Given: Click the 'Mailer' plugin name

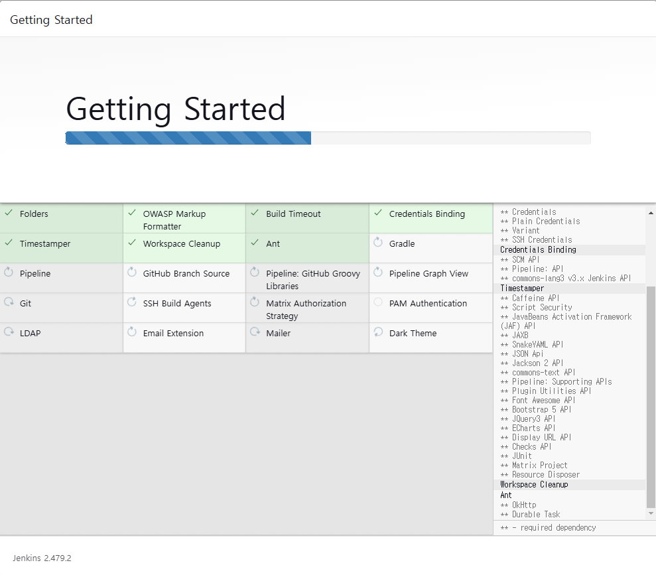Looking at the screenshot, I should 278,334.
